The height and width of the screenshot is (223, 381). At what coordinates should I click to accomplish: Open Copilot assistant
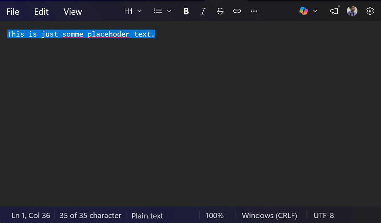(304, 11)
